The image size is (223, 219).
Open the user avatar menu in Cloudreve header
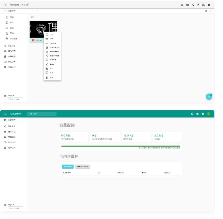(209, 114)
